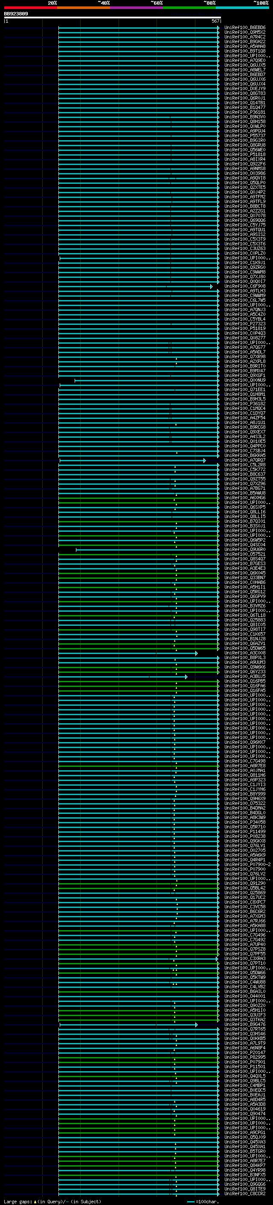Viewport: 273px width, 1205px height.
Task: Click UniRef100_Q16PB5 label
Action: coord(245,681)
